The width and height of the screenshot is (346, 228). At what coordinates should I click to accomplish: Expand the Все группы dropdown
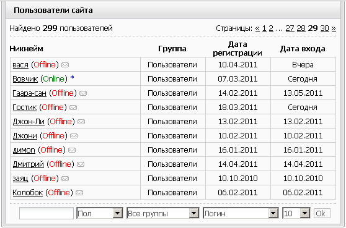click(163, 213)
